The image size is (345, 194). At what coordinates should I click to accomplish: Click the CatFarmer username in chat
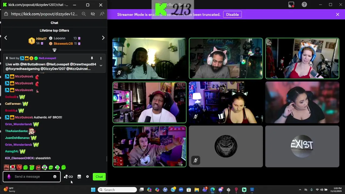(x=13, y=104)
